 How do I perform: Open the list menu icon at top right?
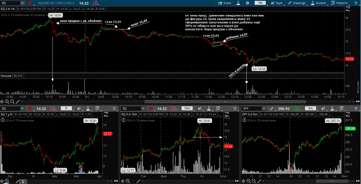[x=355, y=3]
